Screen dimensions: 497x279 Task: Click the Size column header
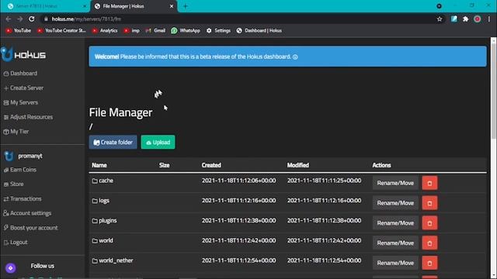164,165
